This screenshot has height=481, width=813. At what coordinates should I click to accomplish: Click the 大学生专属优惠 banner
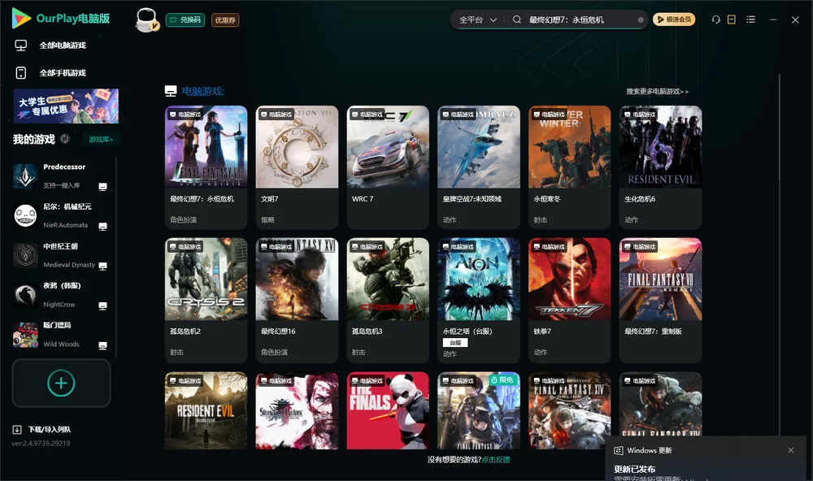click(x=66, y=106)
